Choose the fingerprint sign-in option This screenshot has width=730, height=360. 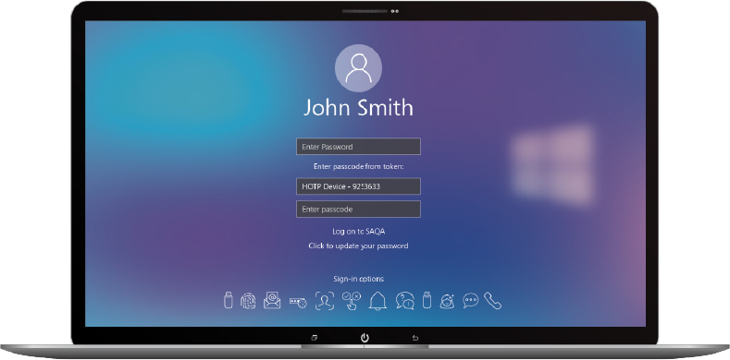(x=248, y=301)
